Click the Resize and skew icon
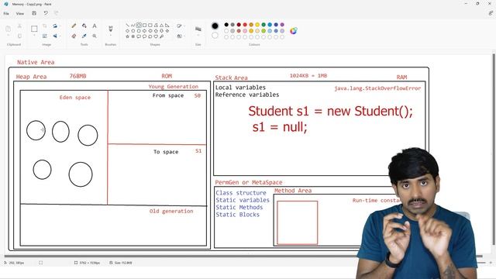 (x=45, y=36)
